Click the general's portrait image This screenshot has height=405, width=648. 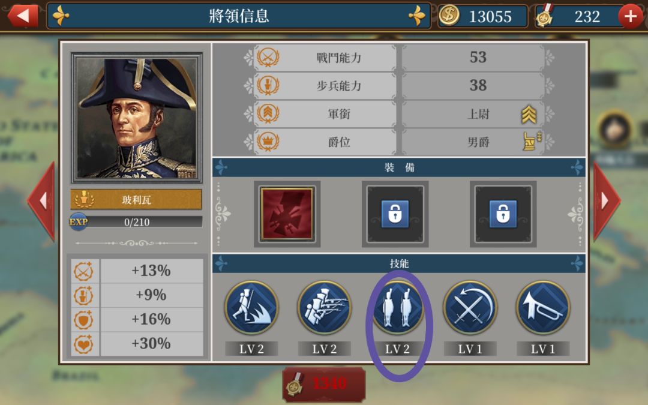pyautogui.click(x=137, y=118)
